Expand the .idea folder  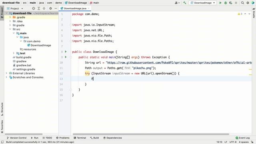click(10, 21)
